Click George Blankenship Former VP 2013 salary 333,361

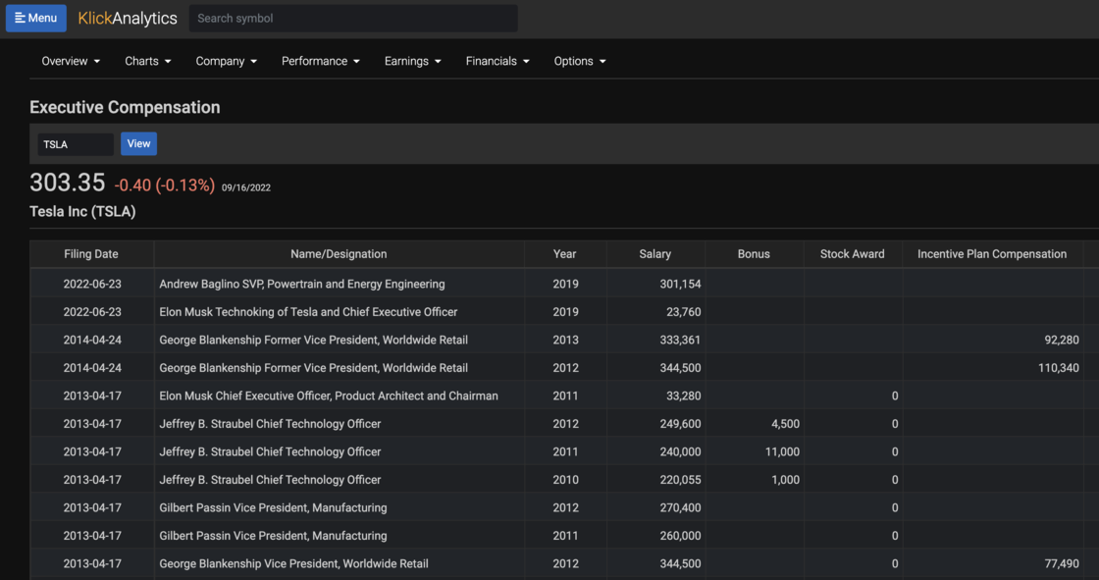(x=680, y=341)
